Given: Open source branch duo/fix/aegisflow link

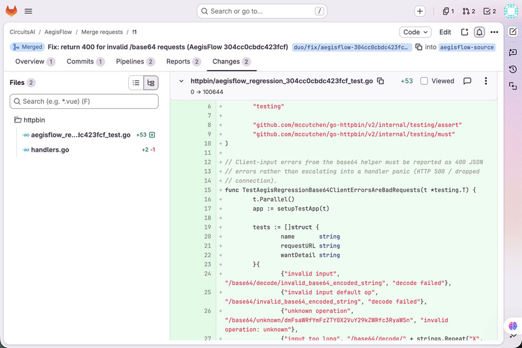Looking at the screenshot, I should [352, 47].
